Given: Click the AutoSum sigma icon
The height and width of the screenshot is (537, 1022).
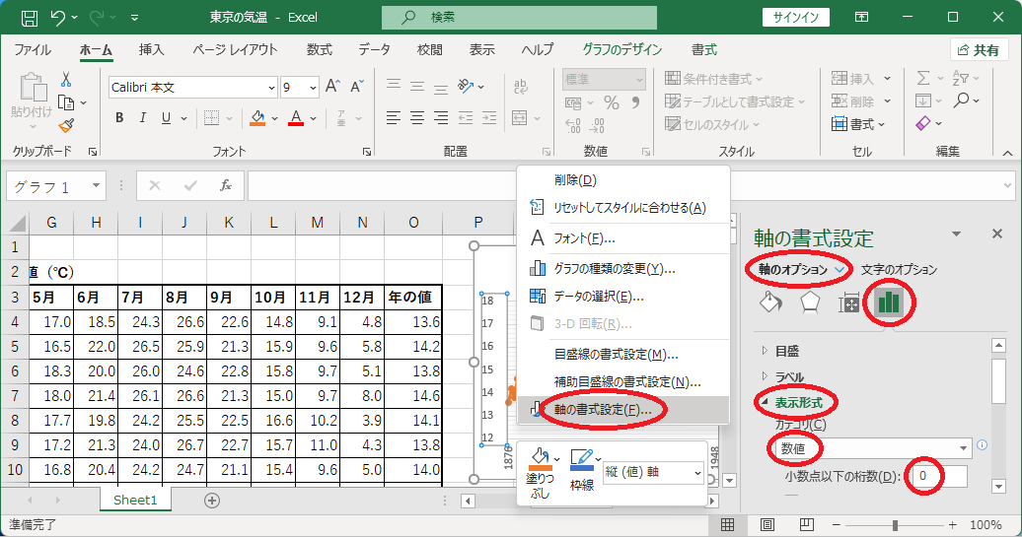Looking at the screenshot, I should point(923,79).
